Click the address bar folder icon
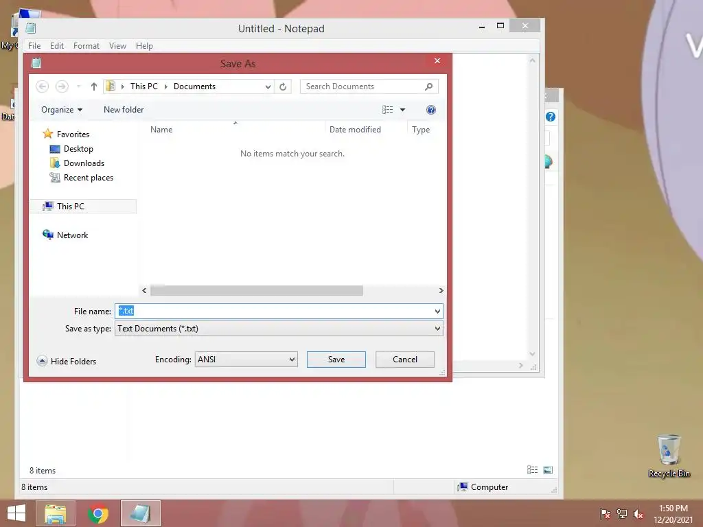This screenshot has height=527, width=703. tap(111, 86)
